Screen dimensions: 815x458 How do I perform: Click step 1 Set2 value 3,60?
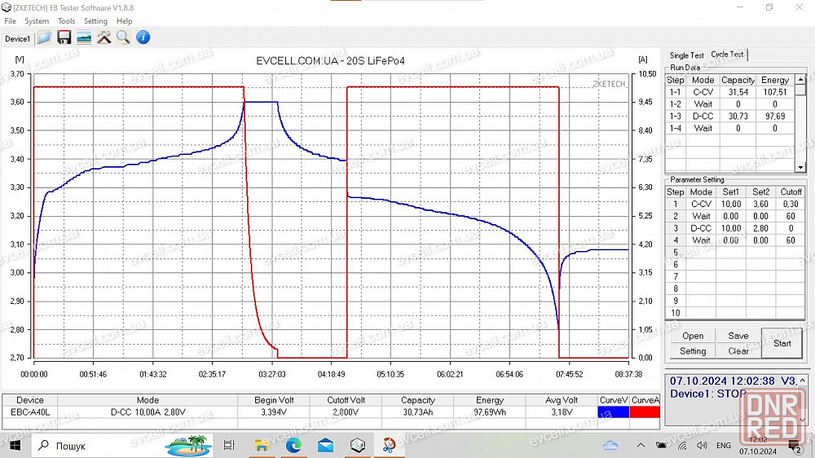tap(761, 204)
